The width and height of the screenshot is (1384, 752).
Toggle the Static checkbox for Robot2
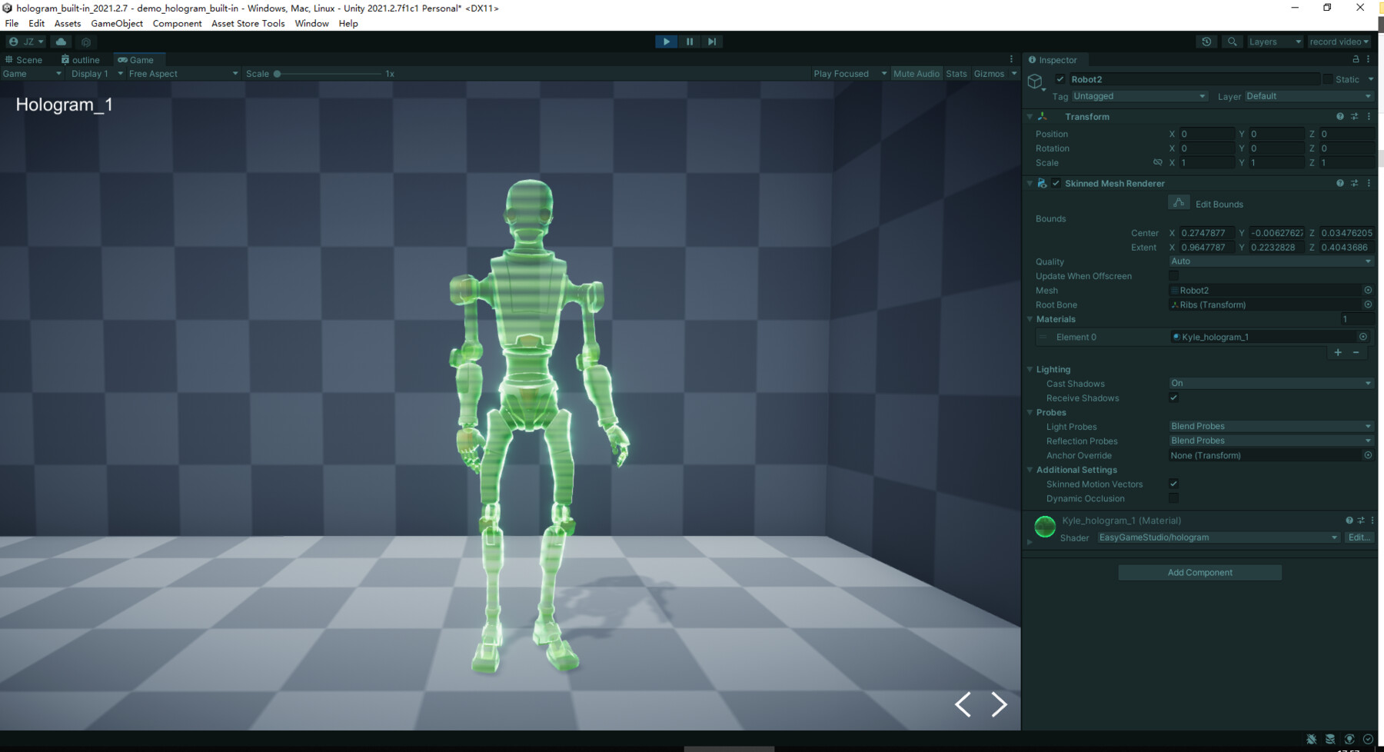1328,79
